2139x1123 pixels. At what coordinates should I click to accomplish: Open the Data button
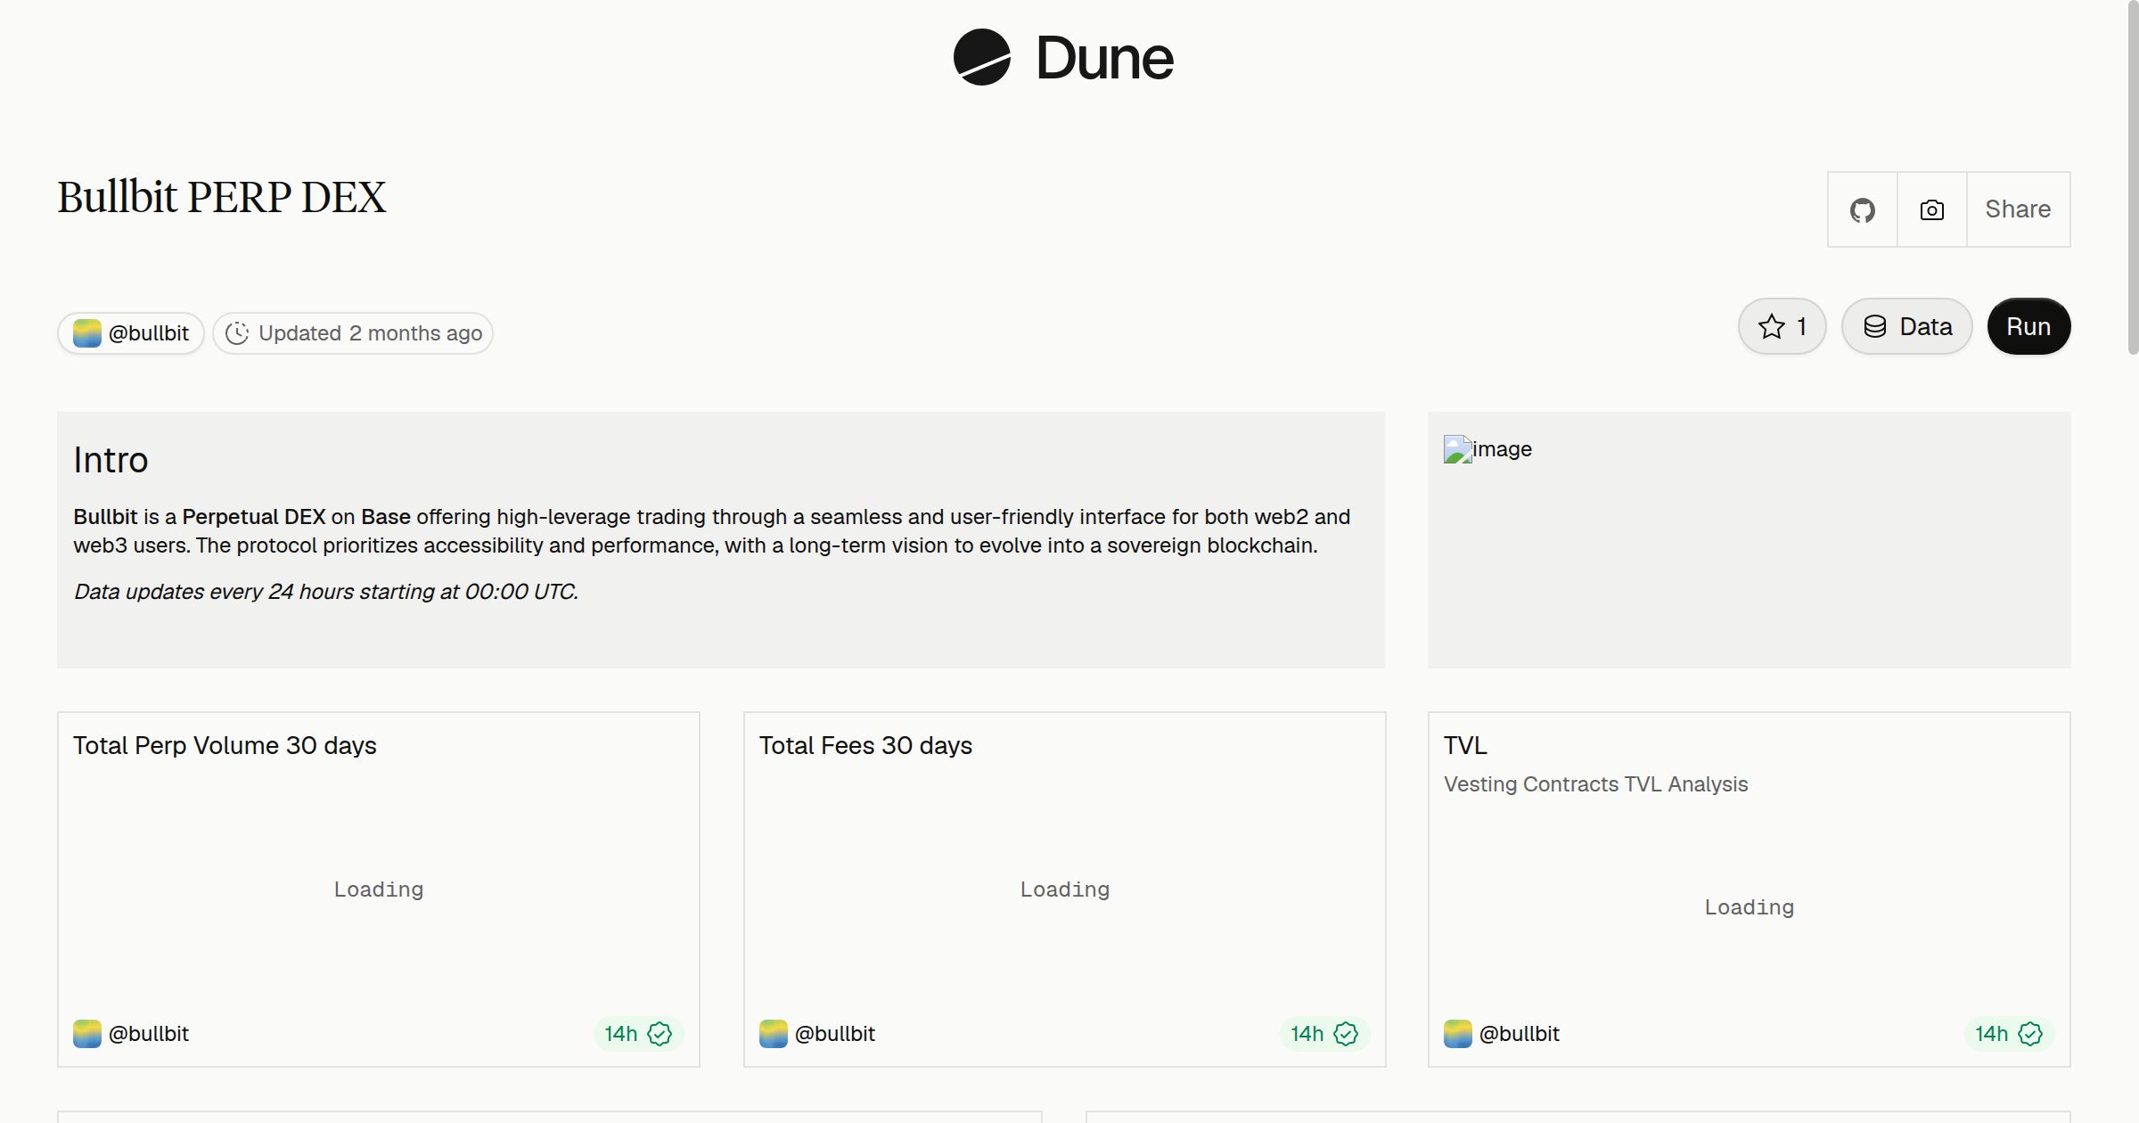[1907, 326]
